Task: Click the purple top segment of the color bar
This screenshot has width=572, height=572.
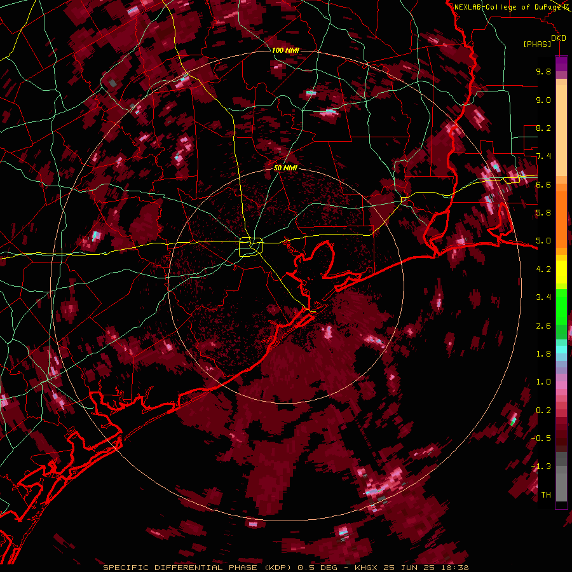Action: 561,64
